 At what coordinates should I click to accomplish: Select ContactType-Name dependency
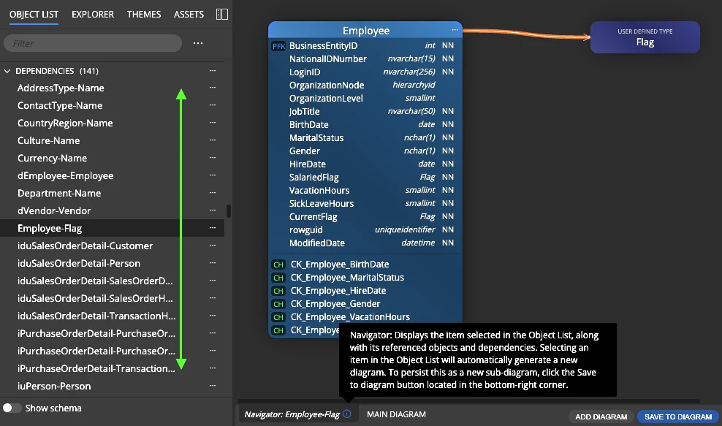pyautogui.click(x=60, y=105)
